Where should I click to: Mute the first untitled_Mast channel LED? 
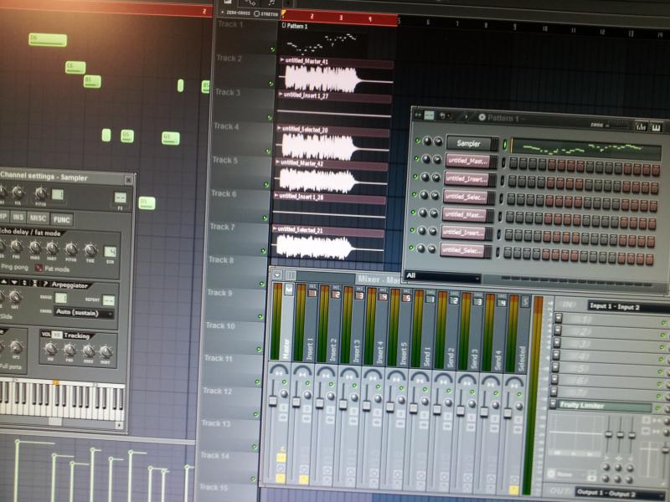[x=416, y=158]
